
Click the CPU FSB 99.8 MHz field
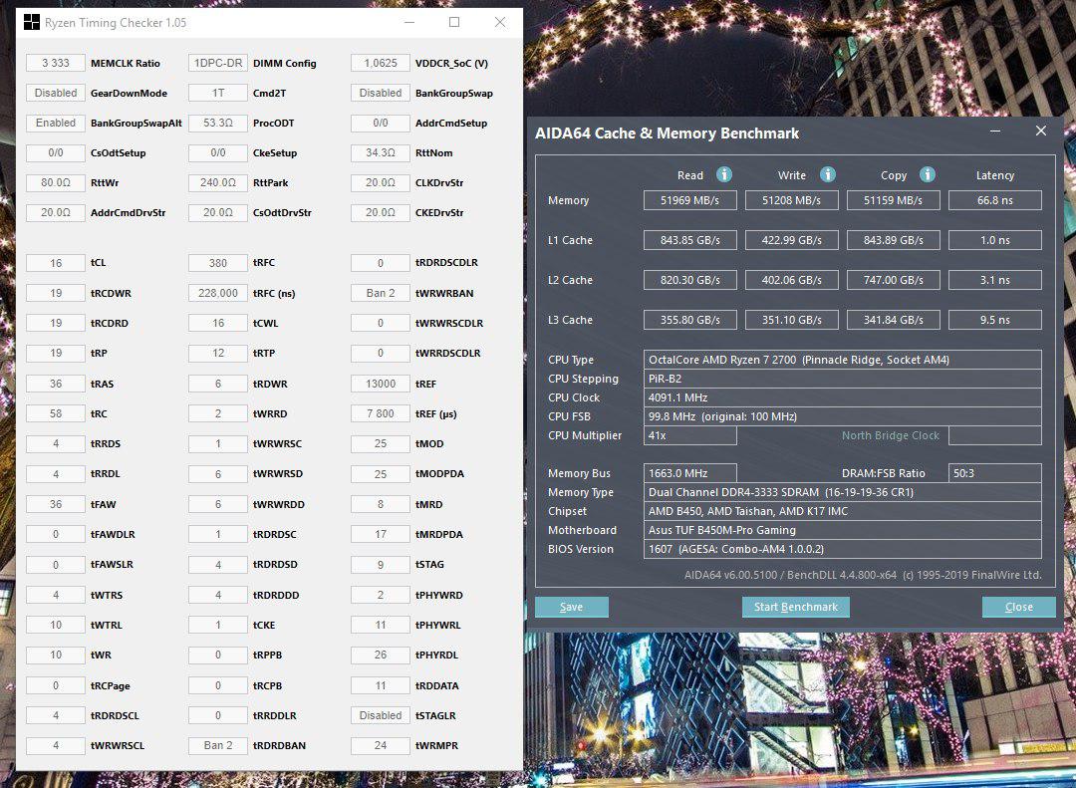click(843, 416)
